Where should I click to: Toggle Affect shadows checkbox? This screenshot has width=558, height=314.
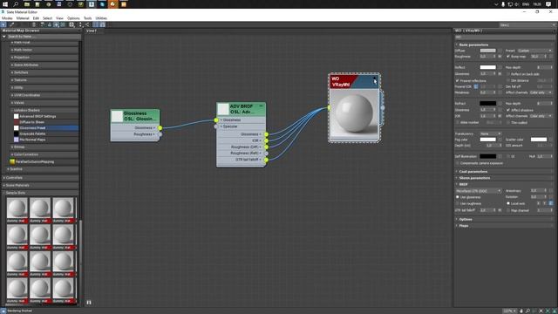coord(508,110)
